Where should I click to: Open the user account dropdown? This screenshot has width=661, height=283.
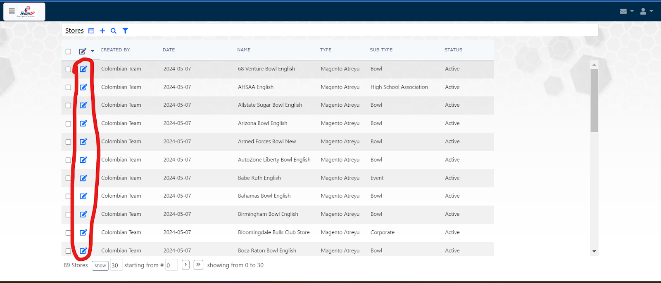(x=646, y=12)
